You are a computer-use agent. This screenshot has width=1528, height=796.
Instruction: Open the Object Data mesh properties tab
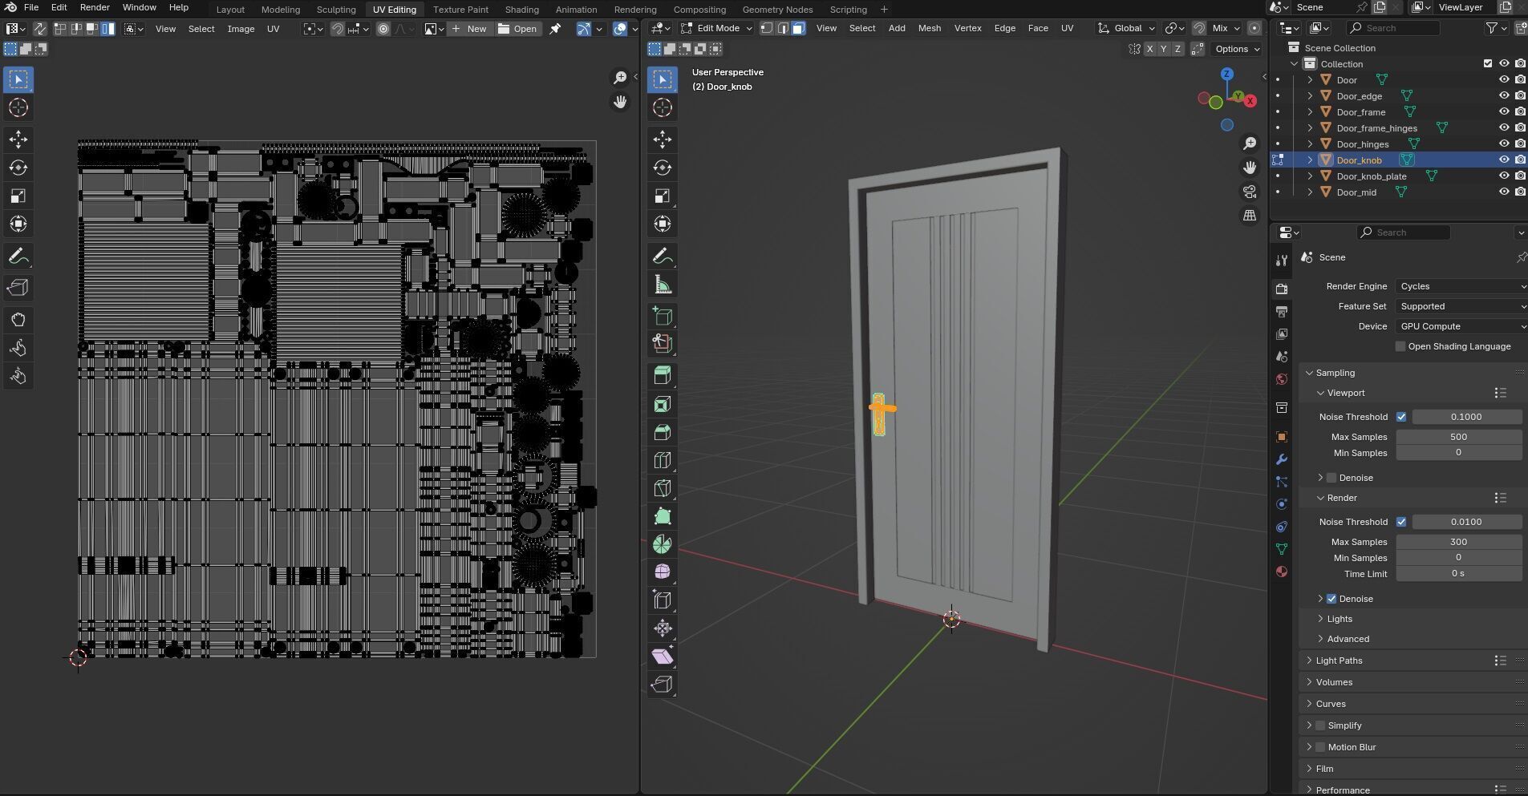pyautogui.click(x=1282, y=549)
